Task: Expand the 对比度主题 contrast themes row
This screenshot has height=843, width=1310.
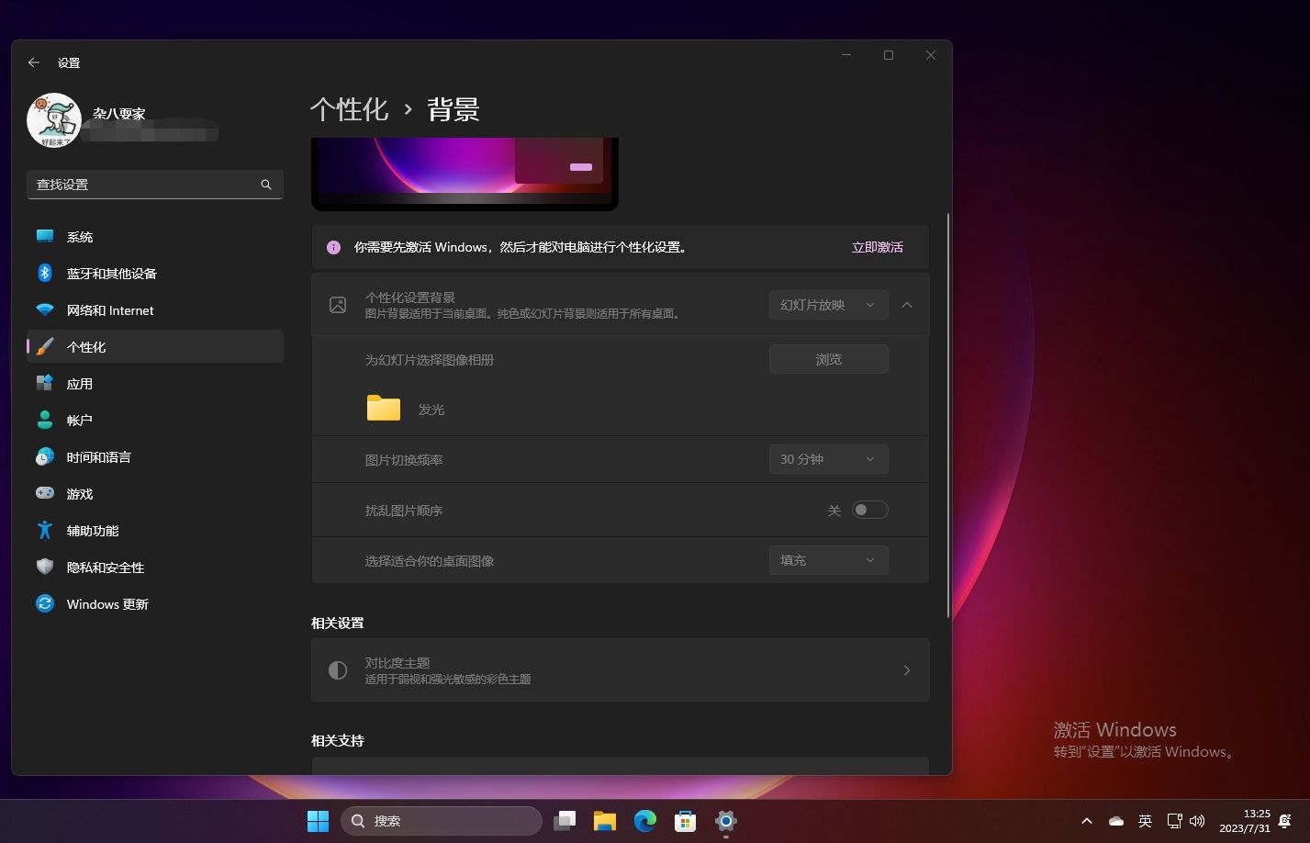Action: coord(621,669)
